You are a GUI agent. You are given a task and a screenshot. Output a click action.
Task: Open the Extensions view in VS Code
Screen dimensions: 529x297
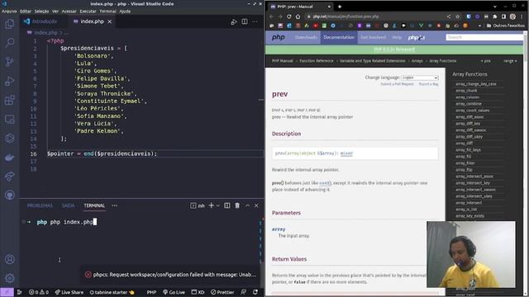coord(10,100)
